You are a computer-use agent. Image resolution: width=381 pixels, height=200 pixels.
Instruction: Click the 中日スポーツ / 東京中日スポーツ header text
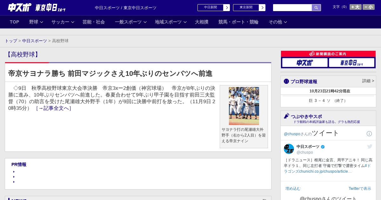(126, 8)
